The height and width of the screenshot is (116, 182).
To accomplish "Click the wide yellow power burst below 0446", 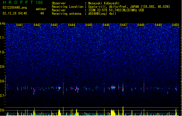I will 113,113.
